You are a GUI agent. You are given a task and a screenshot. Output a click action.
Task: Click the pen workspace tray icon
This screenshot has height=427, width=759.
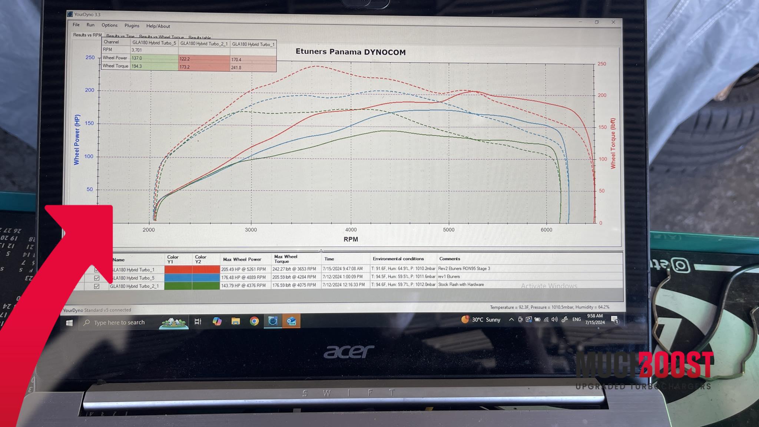[x=564, y=319]
